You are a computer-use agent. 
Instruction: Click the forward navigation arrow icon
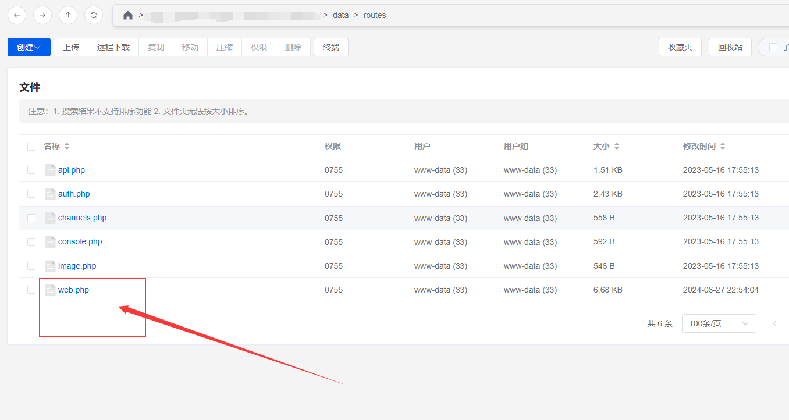pyautogui.click(x=42, y=15)
